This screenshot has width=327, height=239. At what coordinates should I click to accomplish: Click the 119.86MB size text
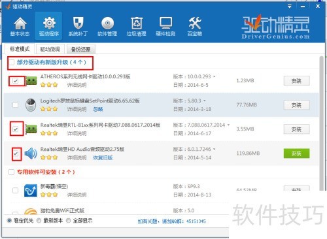click(x=248, y=153)
